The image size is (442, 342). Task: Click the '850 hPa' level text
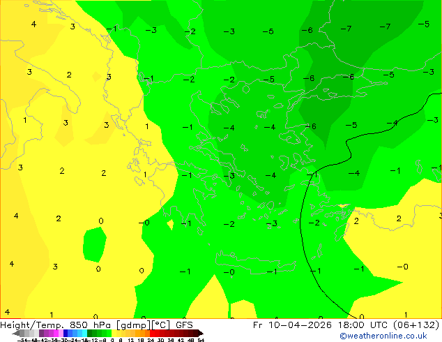tap(90, 325)
